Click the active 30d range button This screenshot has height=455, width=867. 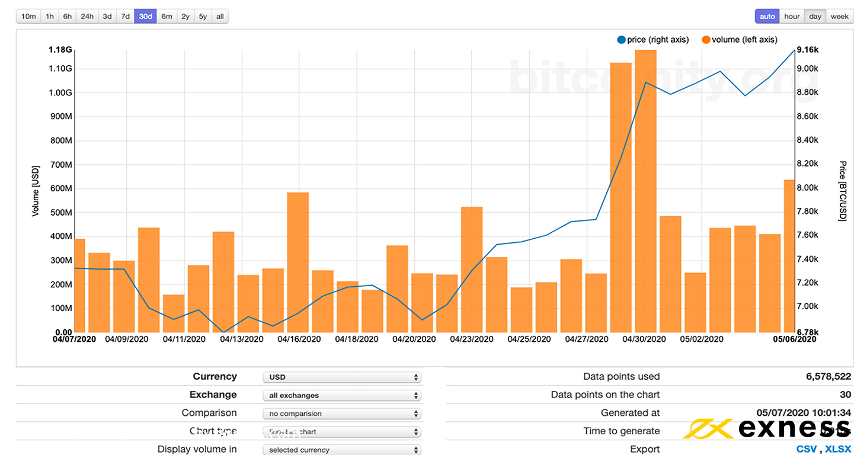pyautogui.click(x=146, y=17)
